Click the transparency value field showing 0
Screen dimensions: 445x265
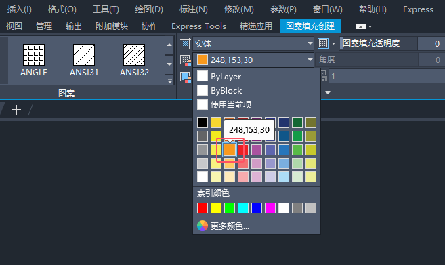(431, 43)
